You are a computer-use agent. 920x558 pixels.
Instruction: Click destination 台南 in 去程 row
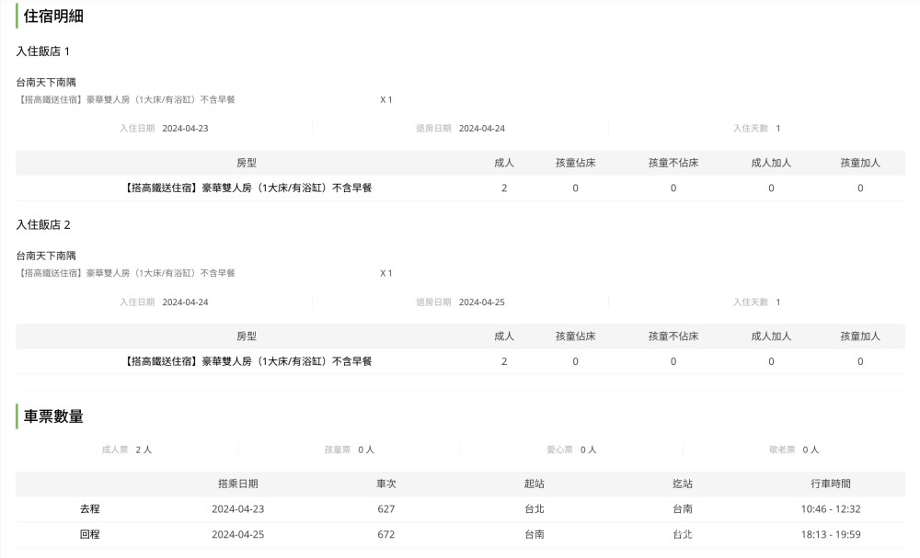683,508
